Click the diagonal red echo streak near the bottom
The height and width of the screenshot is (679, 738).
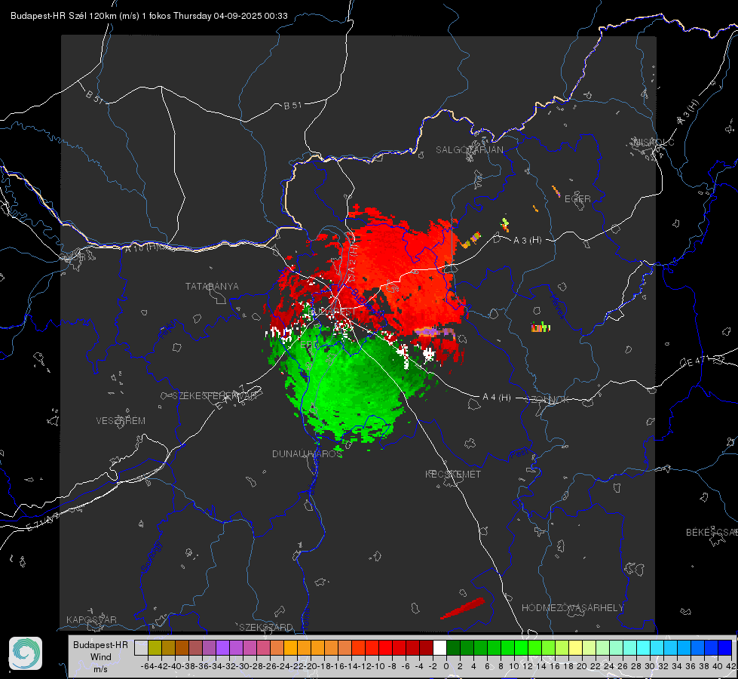(x=462, y=608)
